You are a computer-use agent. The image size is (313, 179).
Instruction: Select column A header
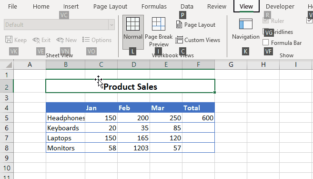[30, 64]
